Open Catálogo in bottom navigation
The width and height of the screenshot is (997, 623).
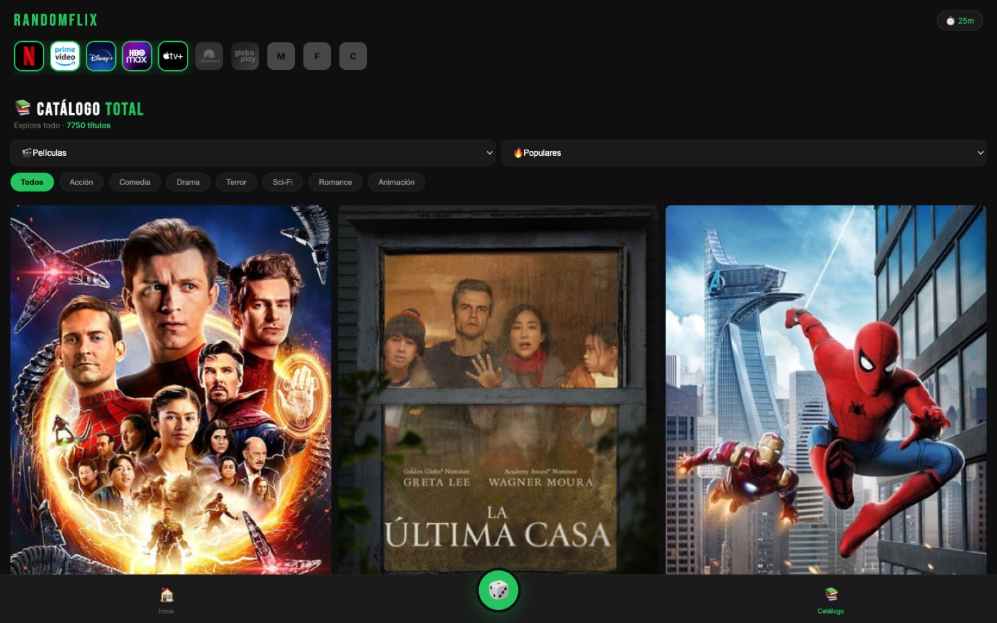pyautogui.click(x=831, y=601)
